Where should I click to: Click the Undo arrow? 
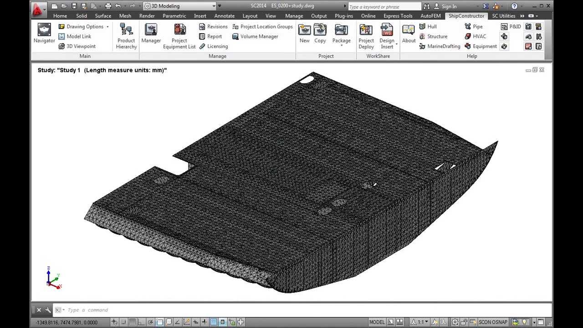(x=118, y=6)
